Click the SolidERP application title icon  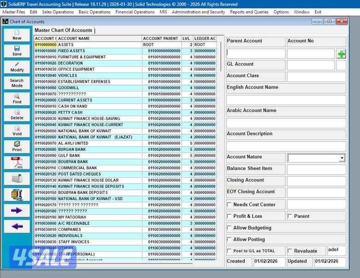pos(4,4)
